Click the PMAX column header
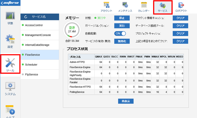Image resolution: width=197 pixels, height=118 pixels. point(139,57)
